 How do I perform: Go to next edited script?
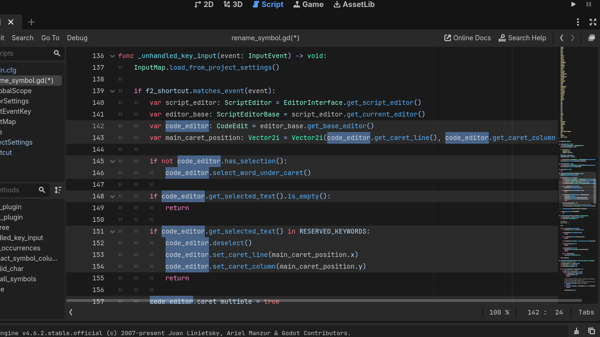click(x=572, y=38)
